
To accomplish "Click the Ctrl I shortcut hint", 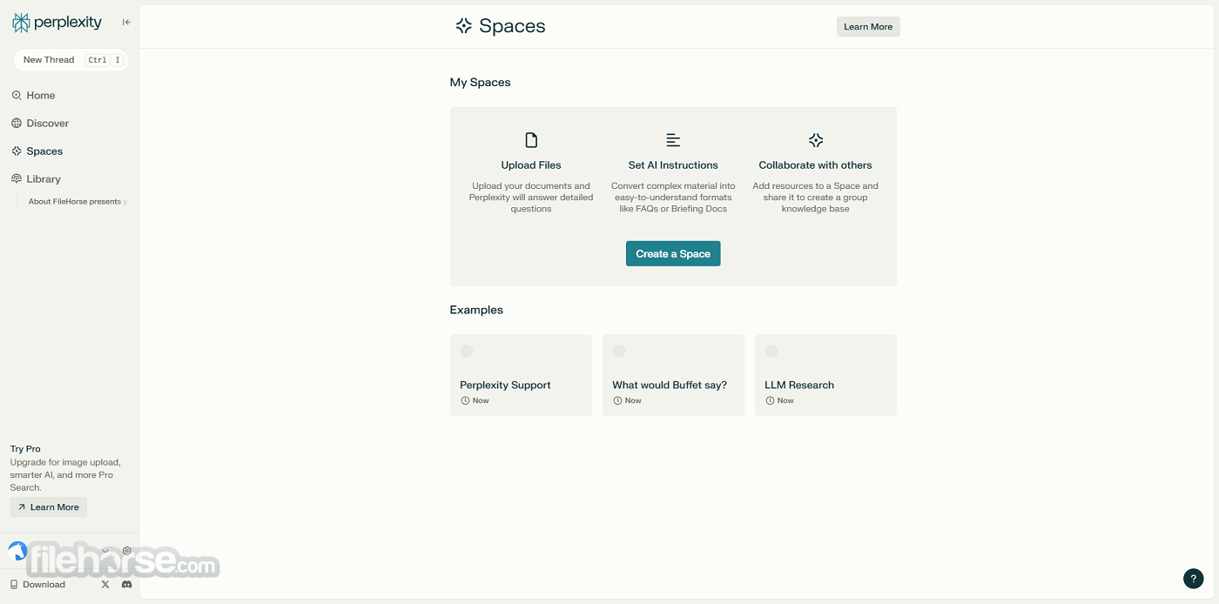I will (104, 60).
